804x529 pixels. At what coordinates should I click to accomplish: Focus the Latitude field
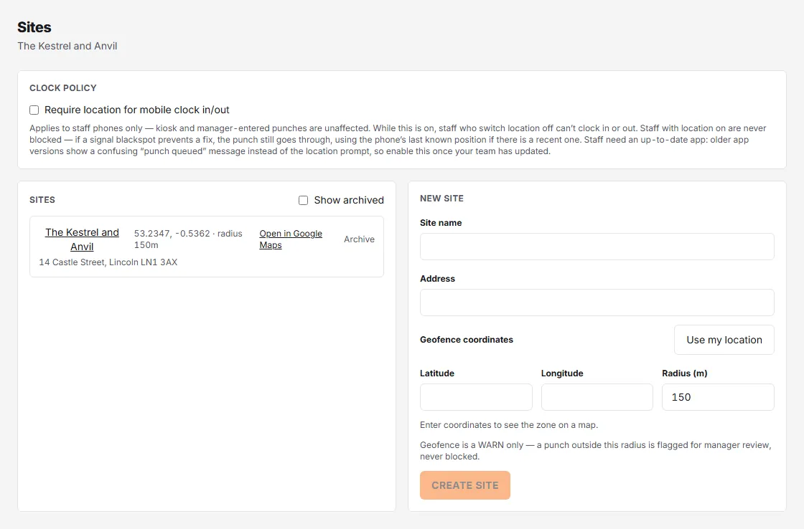click(x=476, y=397)
